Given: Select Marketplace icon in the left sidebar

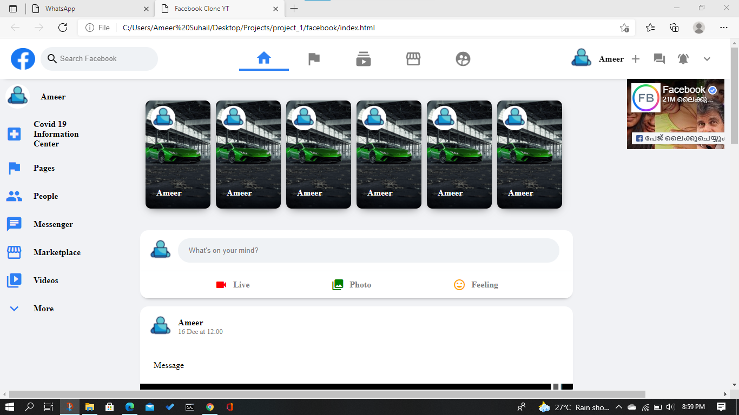Looking at the screenshot, I should (14, 252).
